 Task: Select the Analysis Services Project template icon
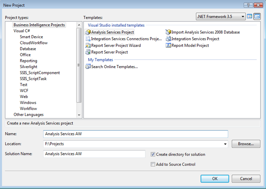(88, 32)
